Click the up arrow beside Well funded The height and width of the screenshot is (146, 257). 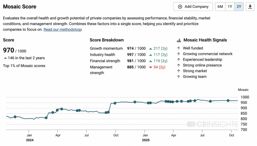pos(179,48)
